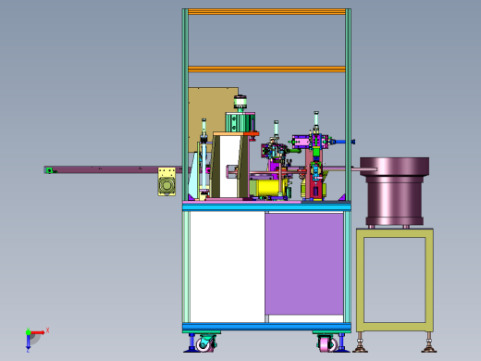Screen dimensions: 481x361
Task: Click the red X axis of the triad
Action: tap(38, 332)
